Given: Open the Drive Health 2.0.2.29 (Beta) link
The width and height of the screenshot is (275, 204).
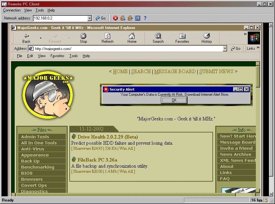Looking at the screenshot, I should pyautogui.click(x=108, y=137).
